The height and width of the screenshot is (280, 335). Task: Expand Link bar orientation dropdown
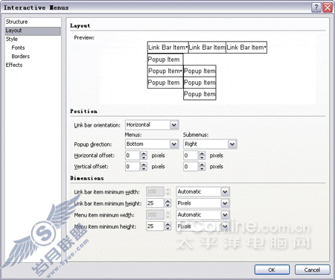pos(174,125)
